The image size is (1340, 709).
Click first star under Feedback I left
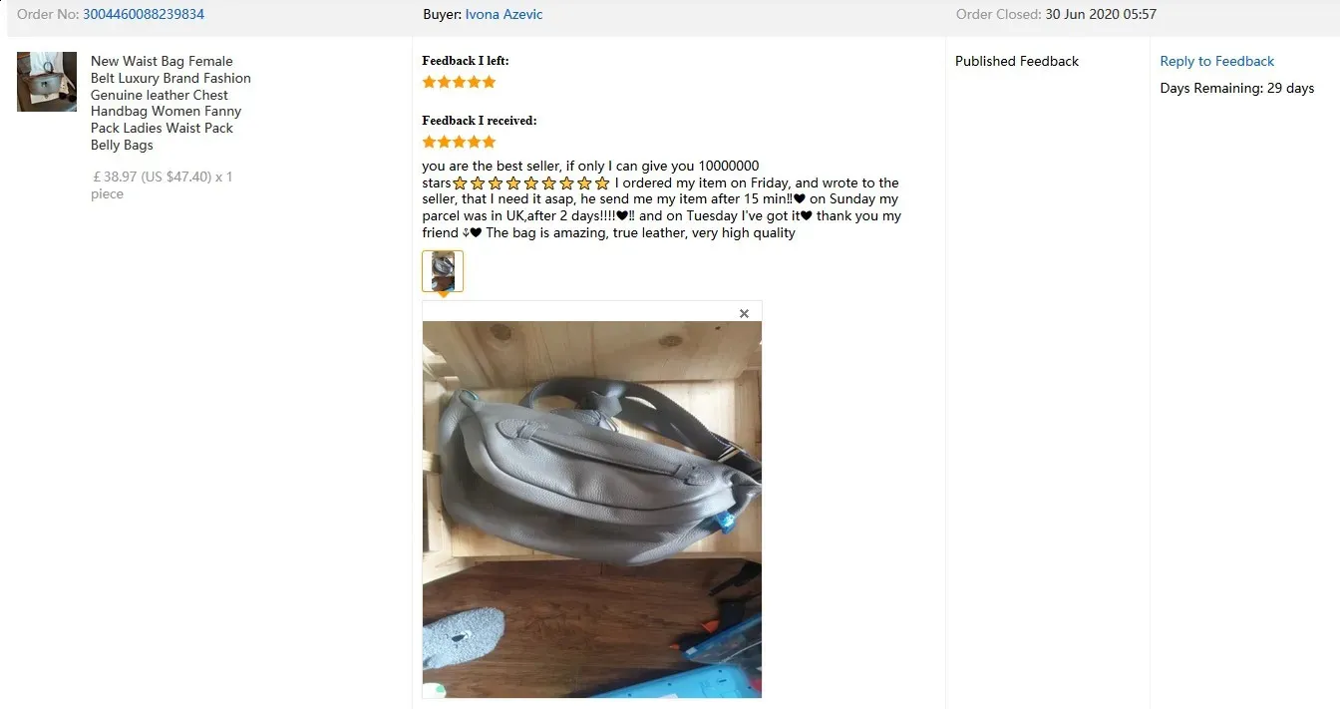pos(430,82)
